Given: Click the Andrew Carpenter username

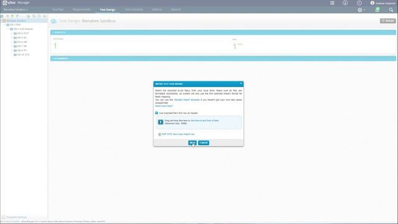Looking at the screenshot, I should [x=386, y=3].
